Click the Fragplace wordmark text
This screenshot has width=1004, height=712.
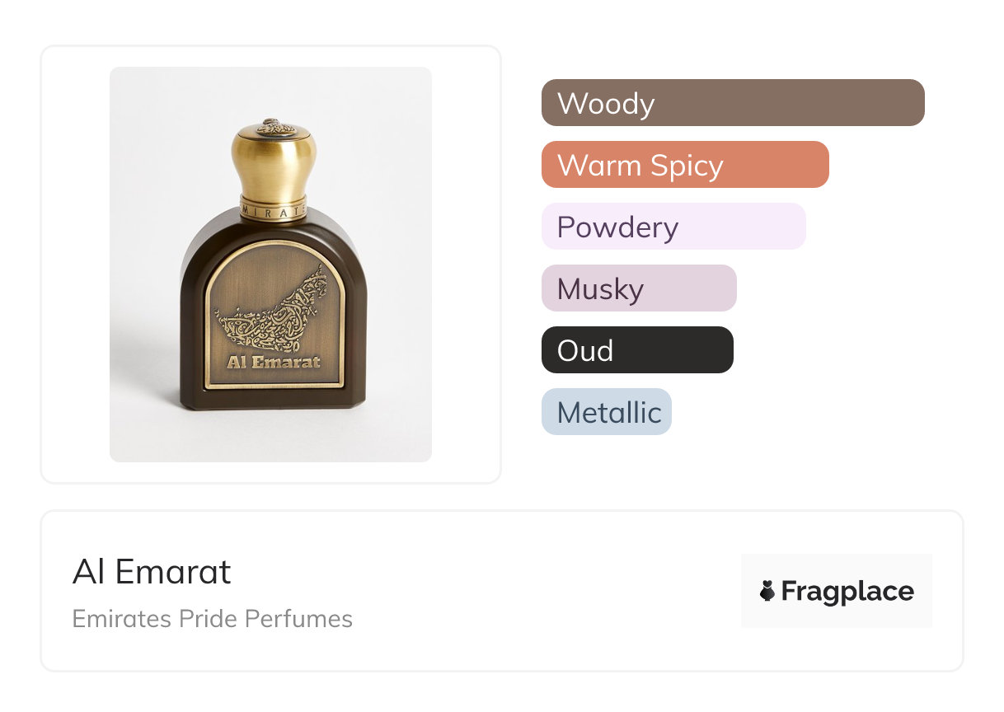point(847,592)
